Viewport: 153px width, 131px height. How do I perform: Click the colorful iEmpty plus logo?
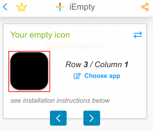point(60,7)
